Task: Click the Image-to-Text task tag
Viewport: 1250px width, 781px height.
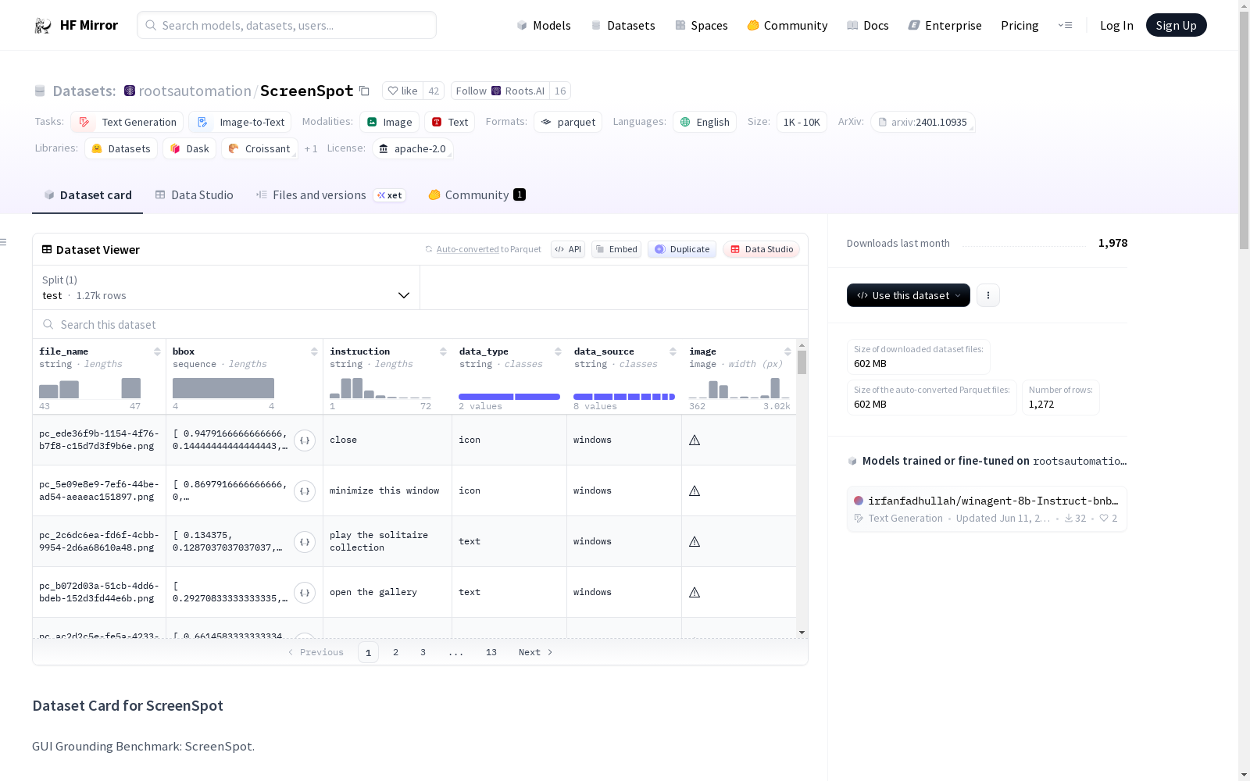Action: click(x=240, y=122)
